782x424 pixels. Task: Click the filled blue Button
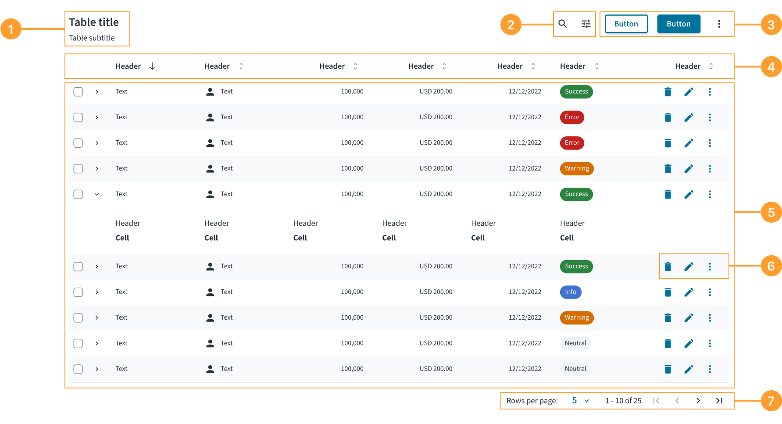pos(678,24)
